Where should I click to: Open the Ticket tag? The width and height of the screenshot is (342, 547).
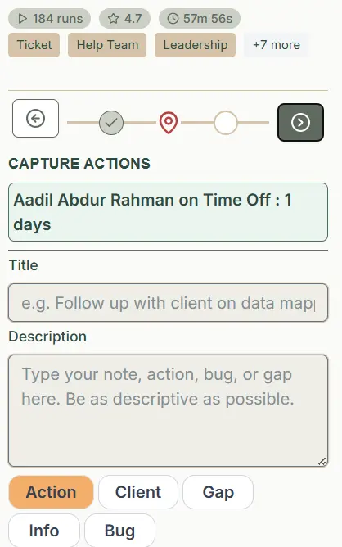pyautogui.click(x=34, y=45)
